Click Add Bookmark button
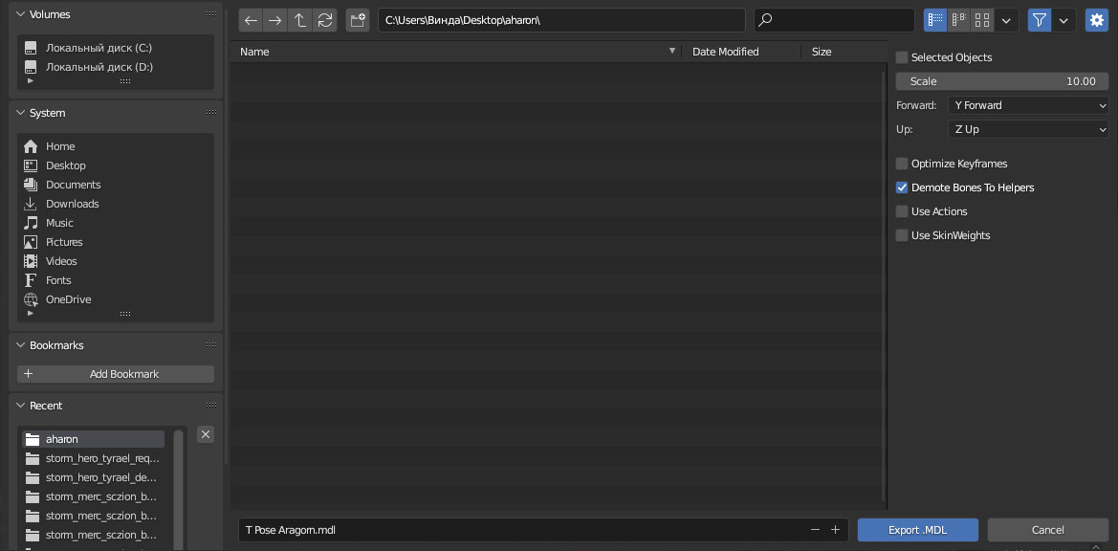 click(116, 374)
